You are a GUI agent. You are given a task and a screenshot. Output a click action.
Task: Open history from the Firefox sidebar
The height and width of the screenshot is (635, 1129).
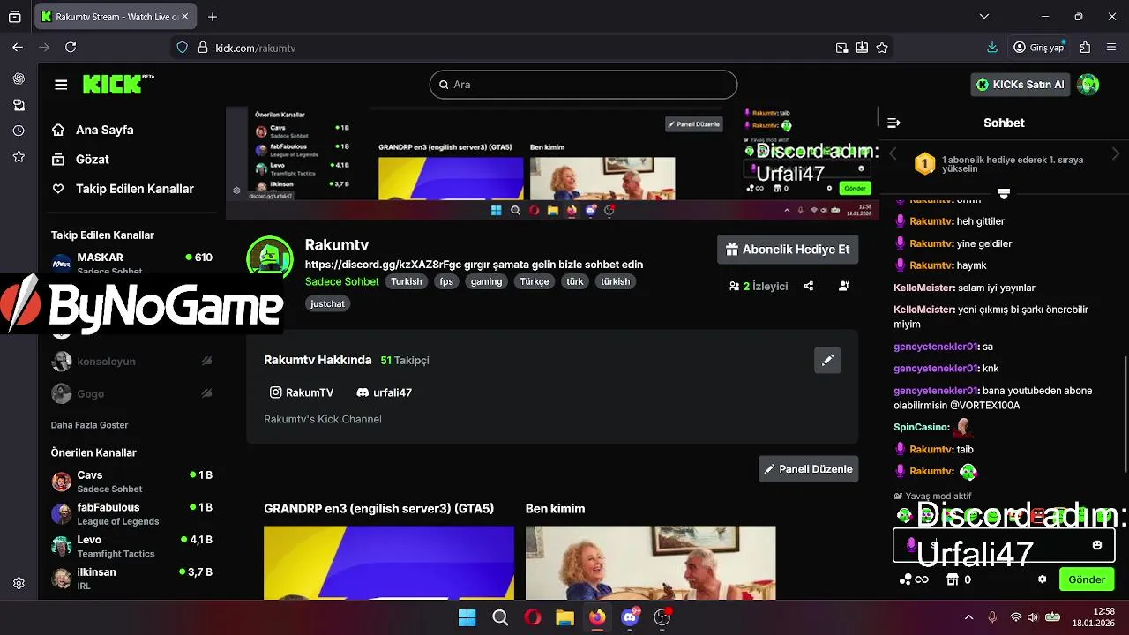19,131
